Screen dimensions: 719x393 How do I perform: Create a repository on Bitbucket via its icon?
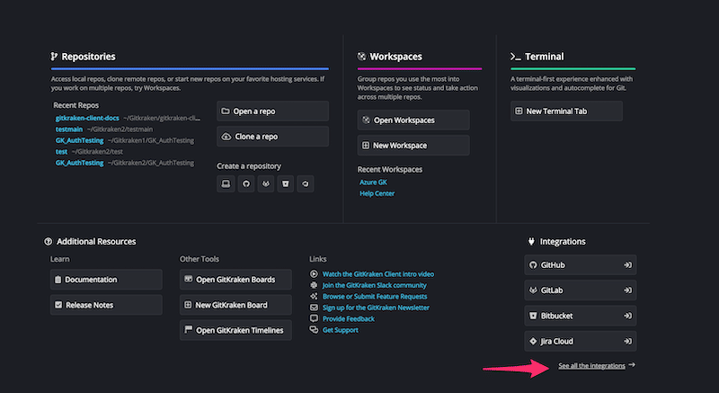pyautogui.click(x=286, y=183)
